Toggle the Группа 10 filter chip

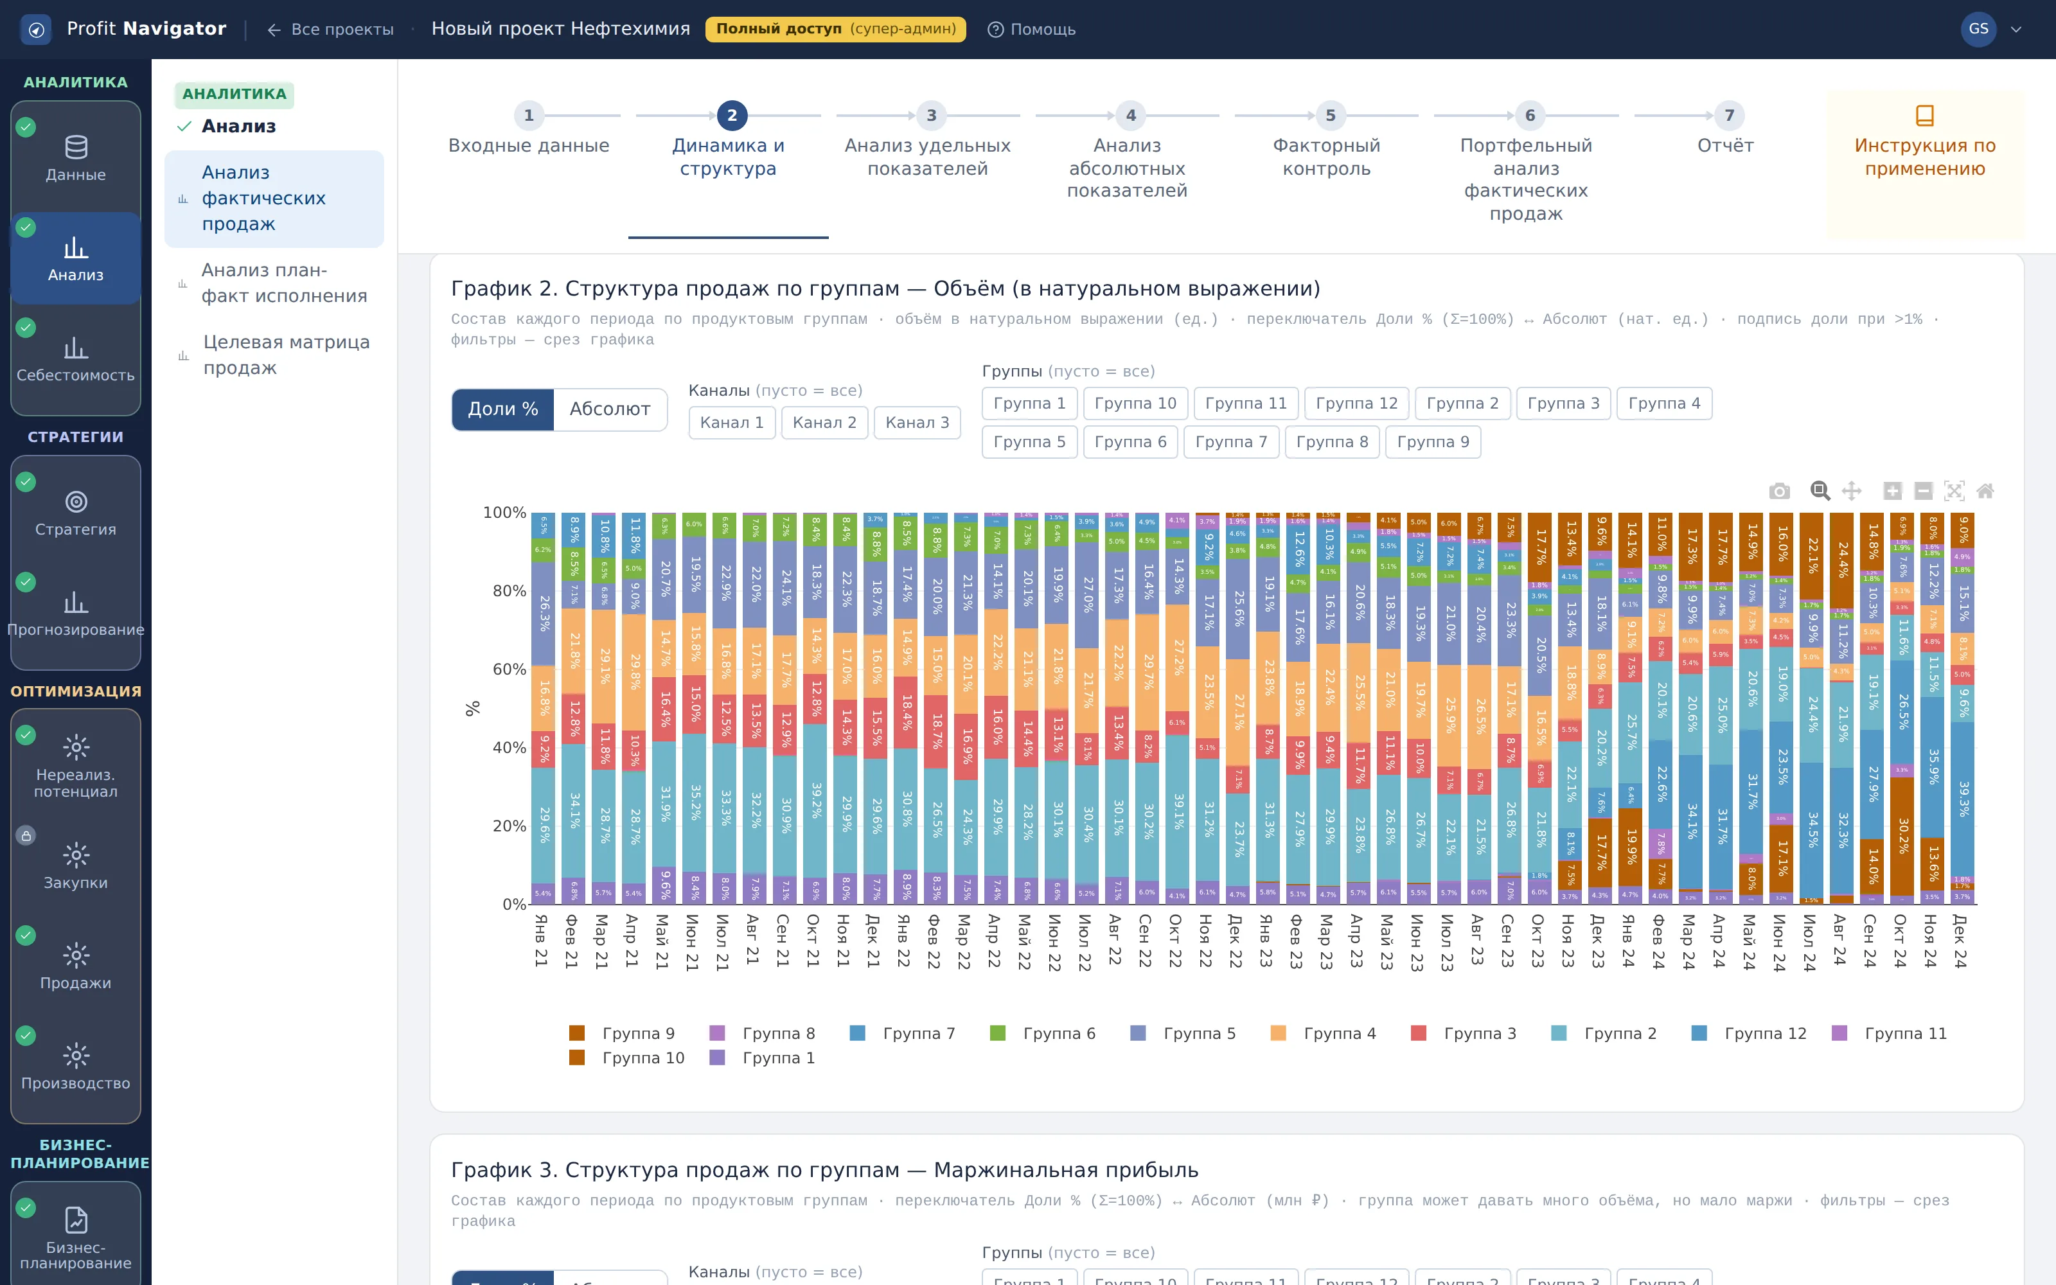coord(1135,403)
